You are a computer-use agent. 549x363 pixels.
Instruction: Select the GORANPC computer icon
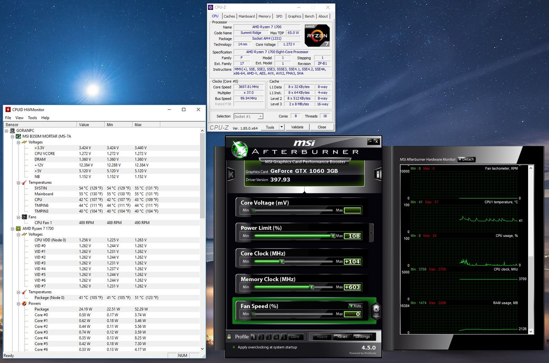pos(12,131)
